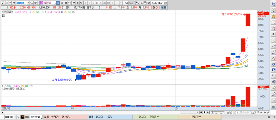Click the A auto-scale icon at bottom

click(x=268, y=112)
